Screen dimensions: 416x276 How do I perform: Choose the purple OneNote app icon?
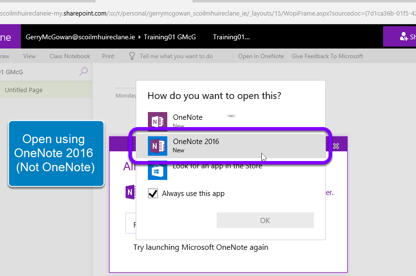tap(158, 122)
